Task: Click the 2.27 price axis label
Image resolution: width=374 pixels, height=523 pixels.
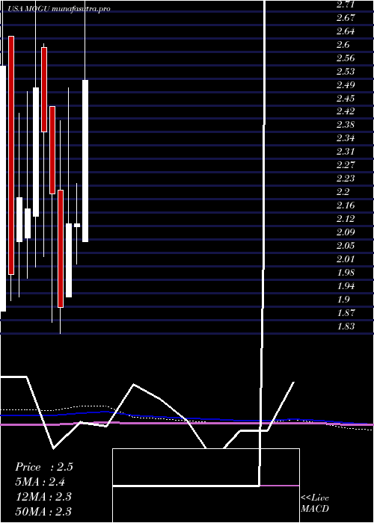Action: 346,165
